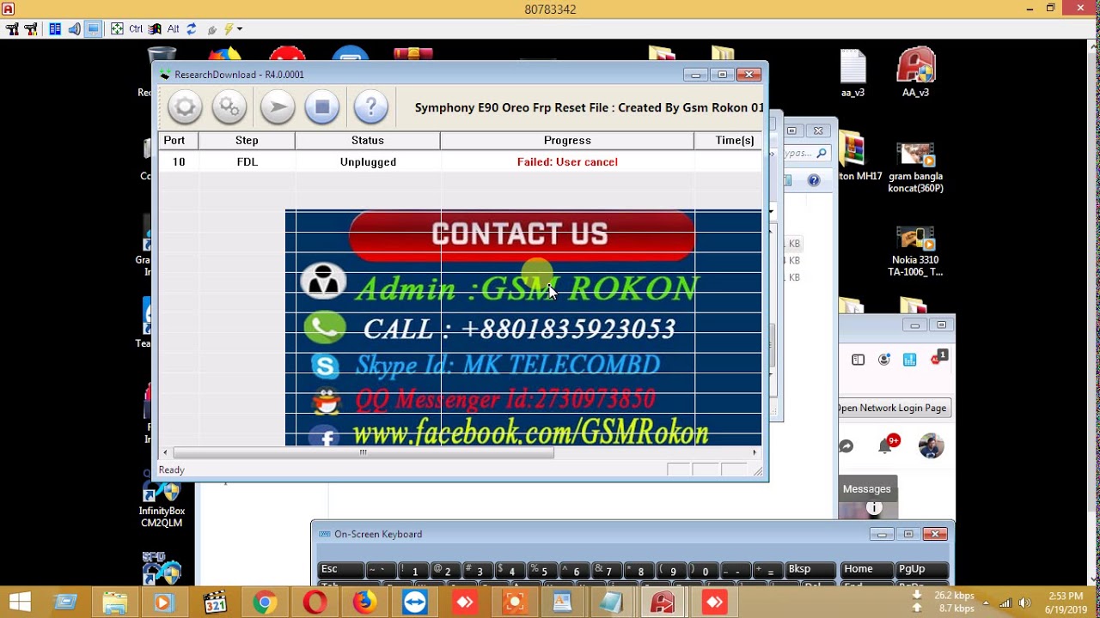Open the Messages tab in browser window
Screen dimensions: 1100x618
[867, 489]
